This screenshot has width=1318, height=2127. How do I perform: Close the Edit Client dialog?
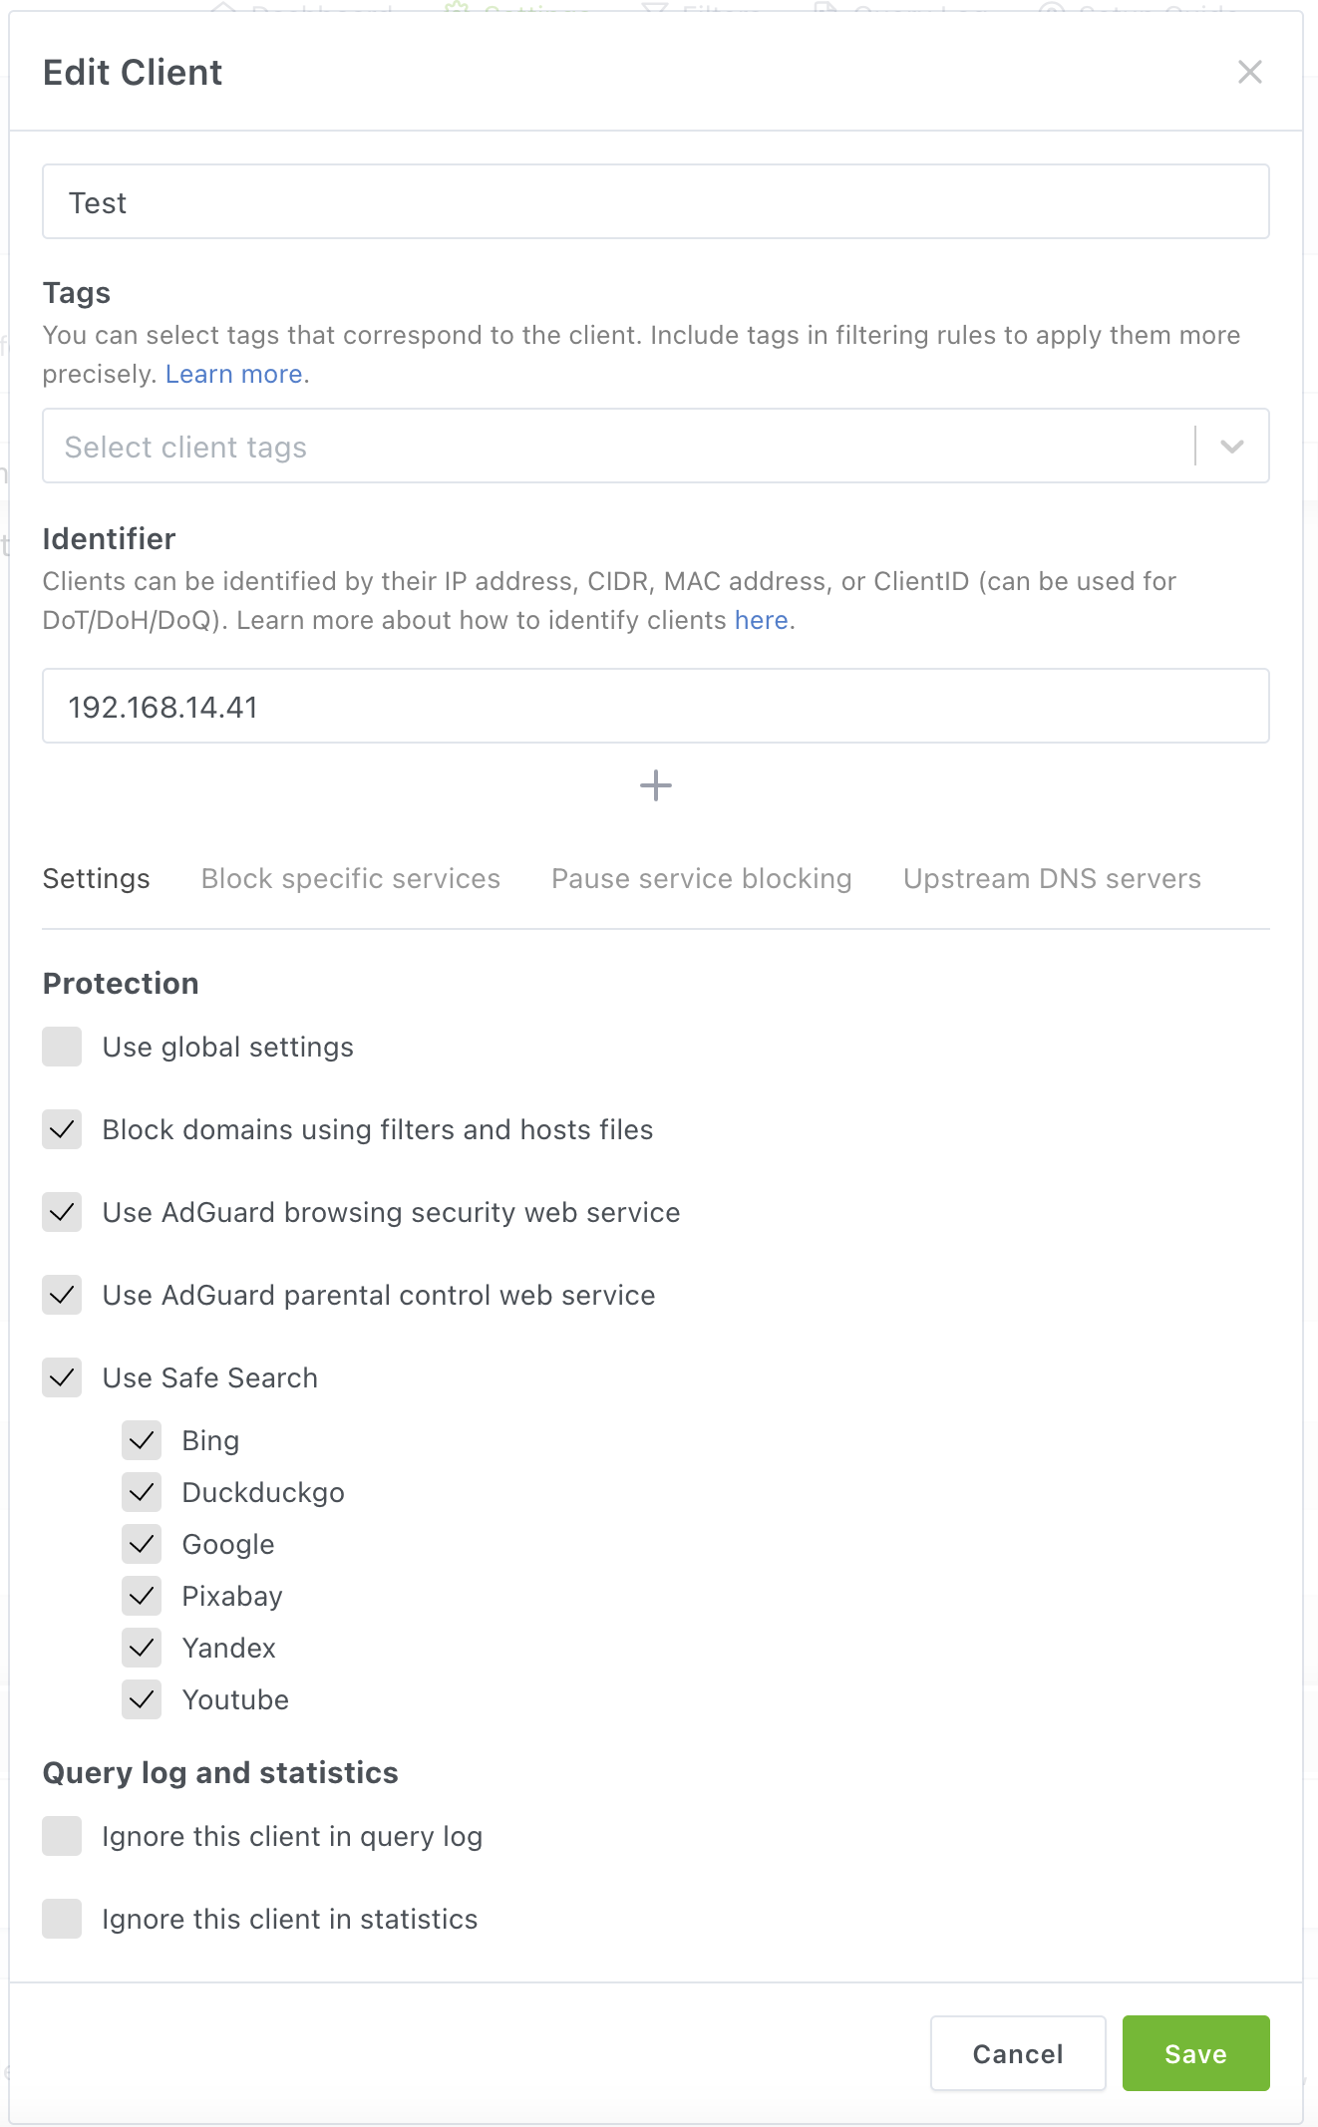coord(1249,72)
